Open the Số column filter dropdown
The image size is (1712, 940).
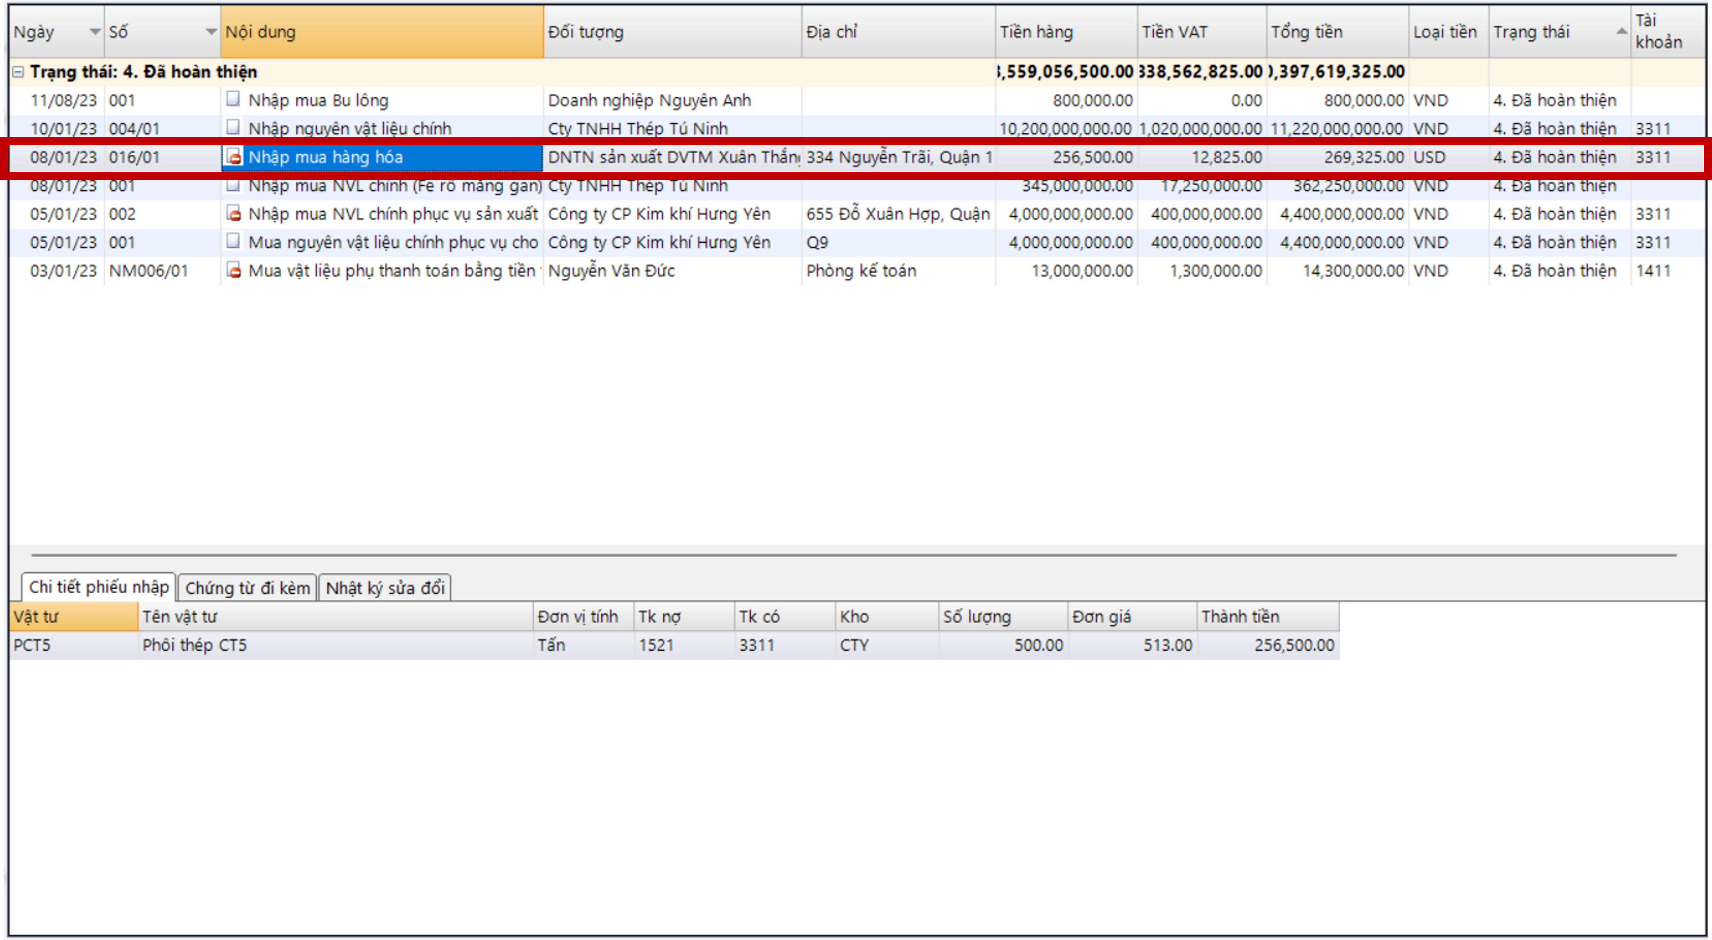tap(211, 32)
